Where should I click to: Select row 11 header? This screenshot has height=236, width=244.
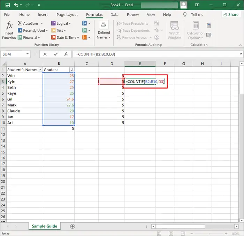3,129
